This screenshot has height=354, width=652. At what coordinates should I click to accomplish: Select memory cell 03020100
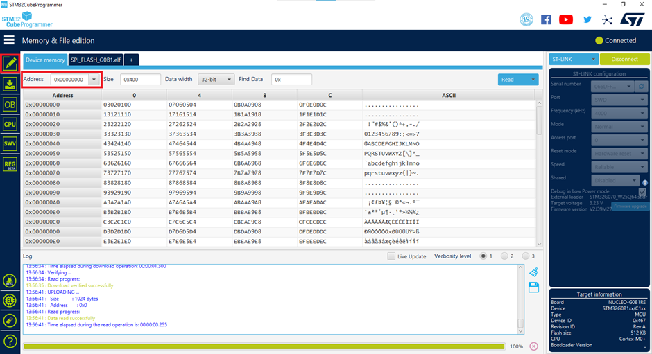(x=117, y=105)
